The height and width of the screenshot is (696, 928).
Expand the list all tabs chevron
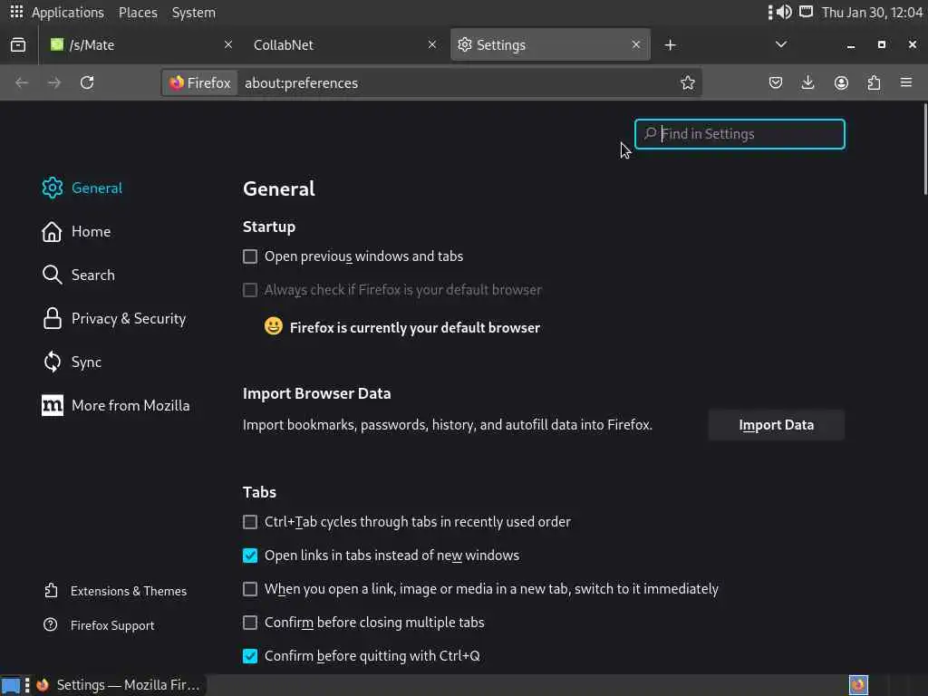(780, 44)
